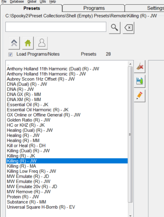Switch to the Programs tab
The image size is (164, 217).
click(94, 8)
